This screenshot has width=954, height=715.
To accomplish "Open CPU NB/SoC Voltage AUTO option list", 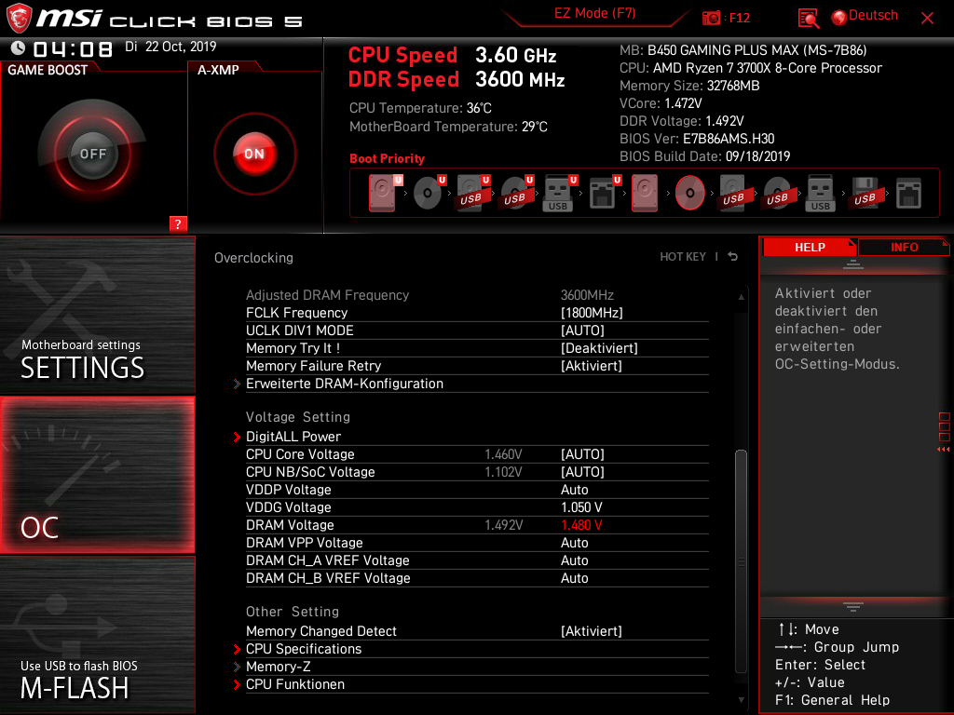I will [582, 472].
